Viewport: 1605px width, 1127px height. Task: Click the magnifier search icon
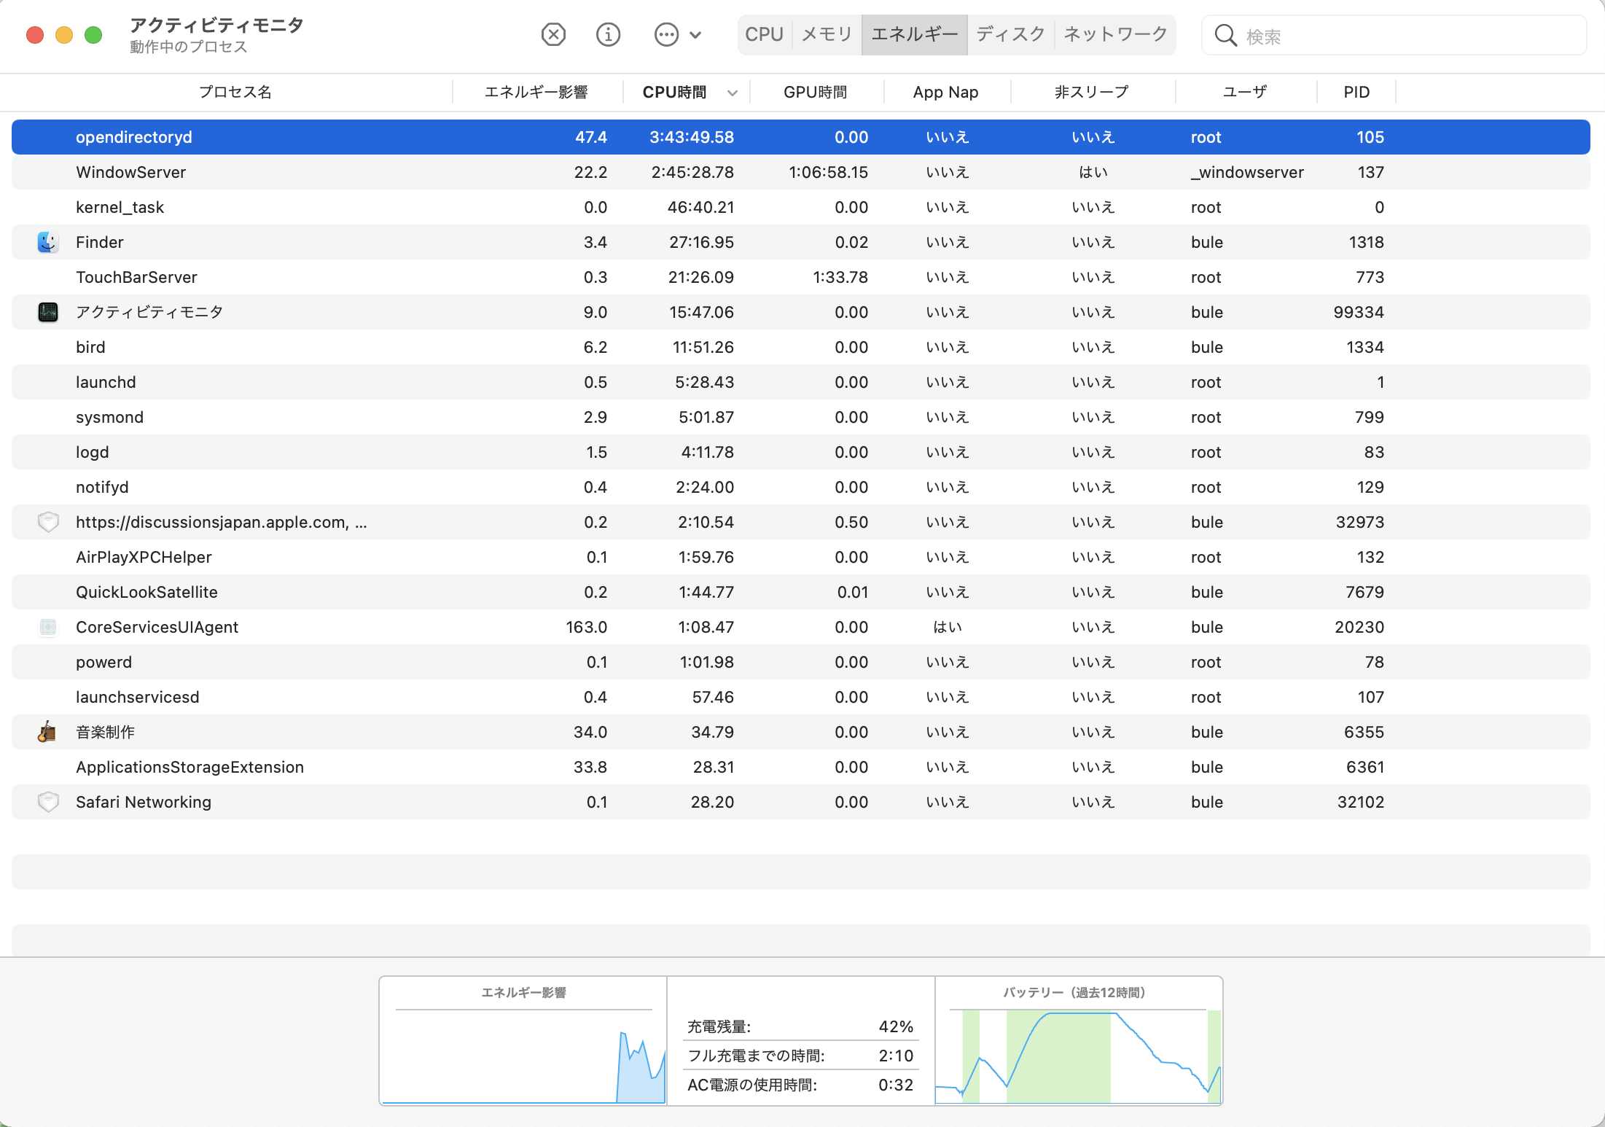pos(1225,36)
